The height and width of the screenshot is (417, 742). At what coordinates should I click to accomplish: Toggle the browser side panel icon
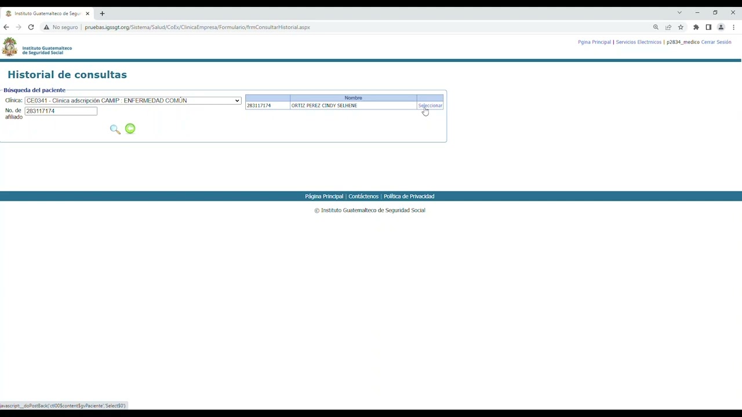(x=708, y=27)
